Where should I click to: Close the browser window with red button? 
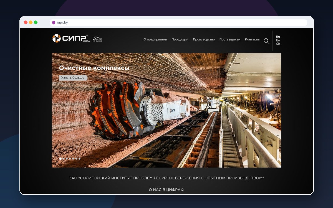click(26, 22)
